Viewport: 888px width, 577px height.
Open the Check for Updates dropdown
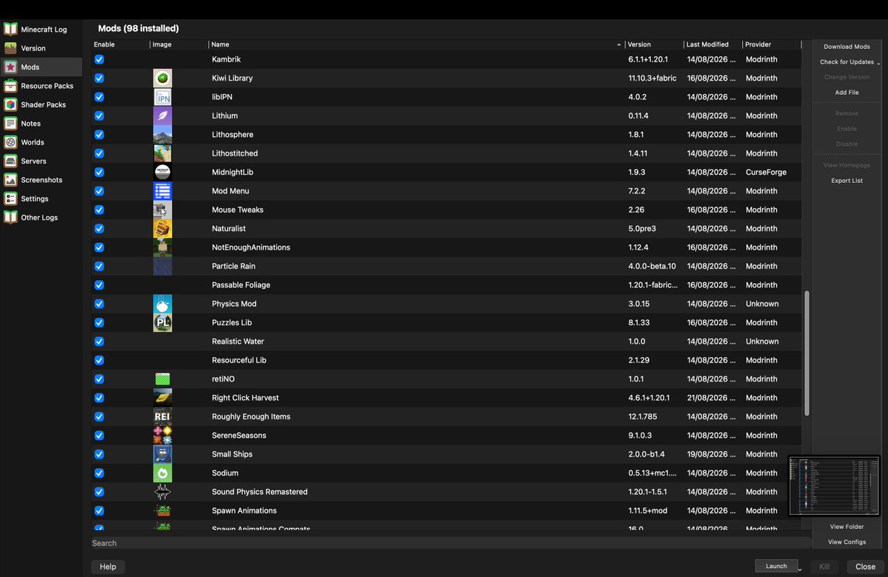tap(878, 63)
